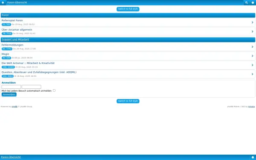This screenshot has width=256, height=160.
Task: Open Die Welt Antamar :: Mitarbeit & Kreativität
Action: tap(28, 63)
